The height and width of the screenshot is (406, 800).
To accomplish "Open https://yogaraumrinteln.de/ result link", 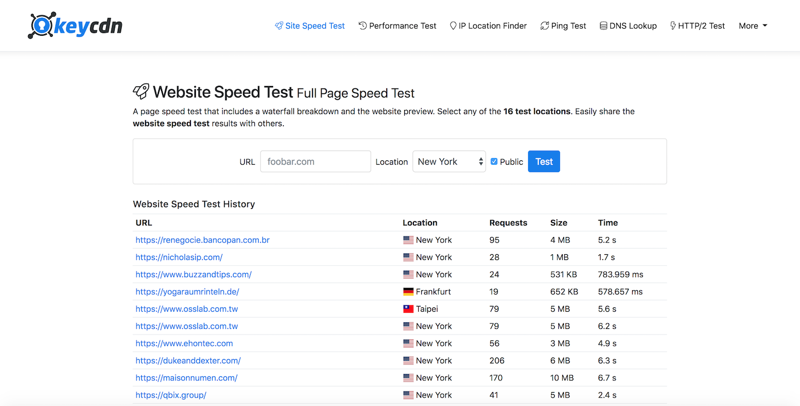I will tap(187, 291).
